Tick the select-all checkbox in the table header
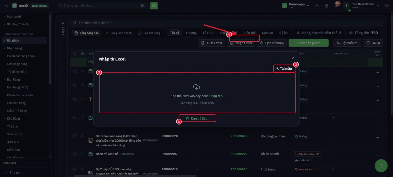 (x=75, y=53)
